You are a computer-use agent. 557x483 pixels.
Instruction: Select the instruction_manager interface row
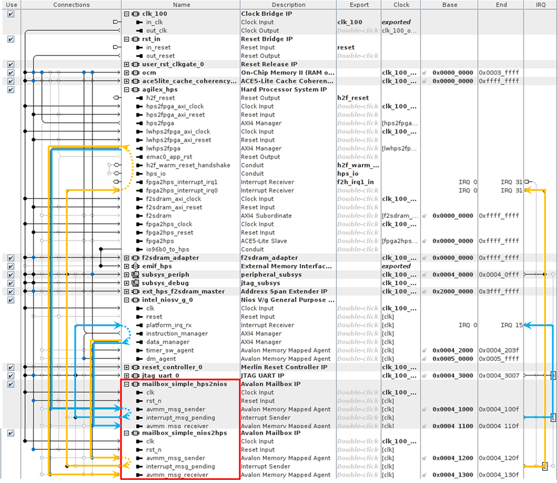tap(177, 334)
